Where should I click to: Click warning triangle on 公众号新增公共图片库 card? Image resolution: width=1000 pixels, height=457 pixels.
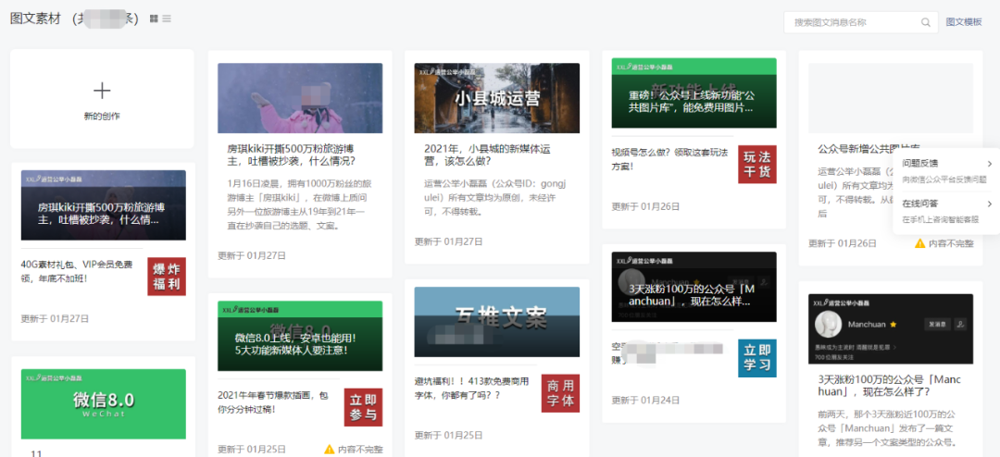click(x=919, y=243)
